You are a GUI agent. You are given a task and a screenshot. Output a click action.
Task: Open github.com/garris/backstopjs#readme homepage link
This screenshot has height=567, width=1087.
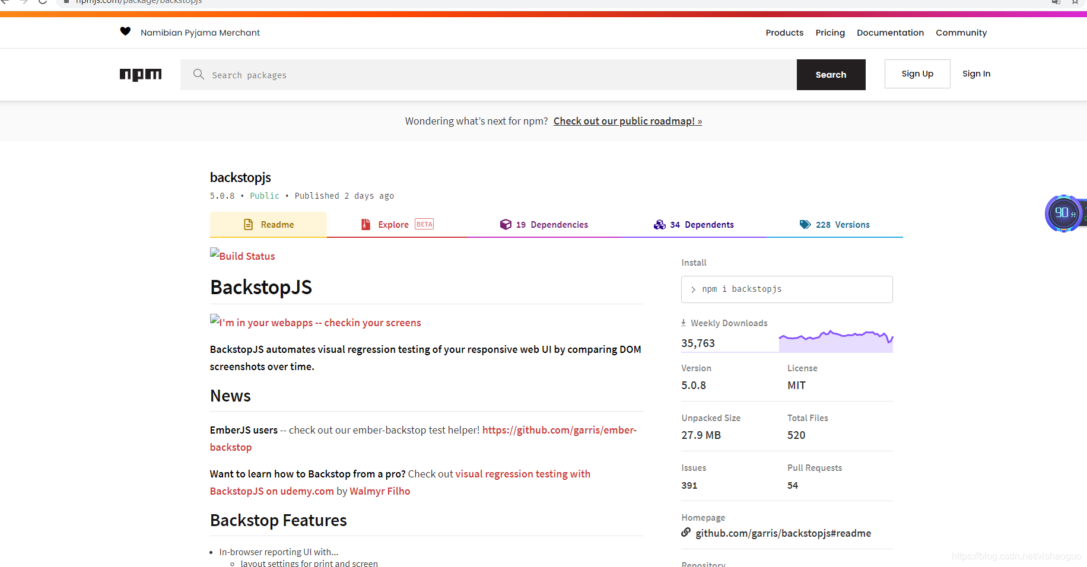coord(783,533)
